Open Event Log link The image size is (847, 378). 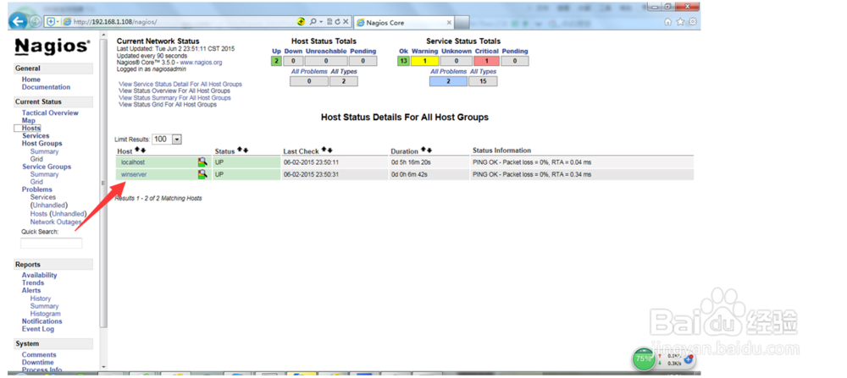38,329
